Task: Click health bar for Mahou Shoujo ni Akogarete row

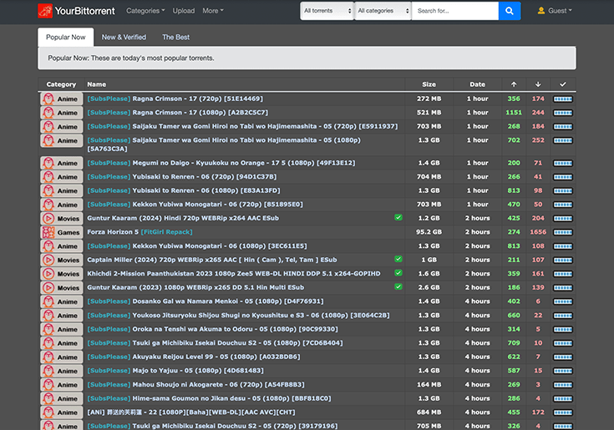Action: pos(563,385)
